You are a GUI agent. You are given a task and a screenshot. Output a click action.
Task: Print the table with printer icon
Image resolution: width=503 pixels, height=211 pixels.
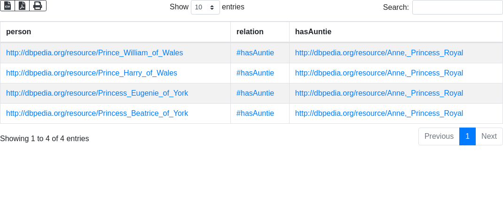click(x=38, y=6)
